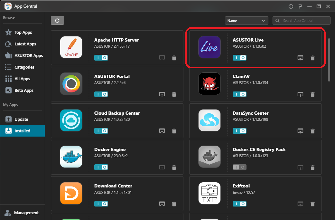Click the ASUSTOR Portal app thumbnail
The image size is (335, 220).
click(71, 84)
